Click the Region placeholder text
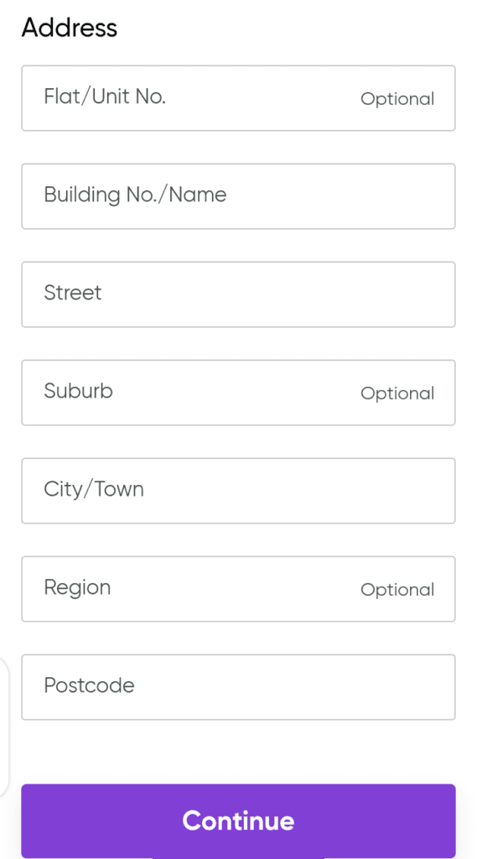The height and width of the screenshot is (859, 477). (77, 588)
